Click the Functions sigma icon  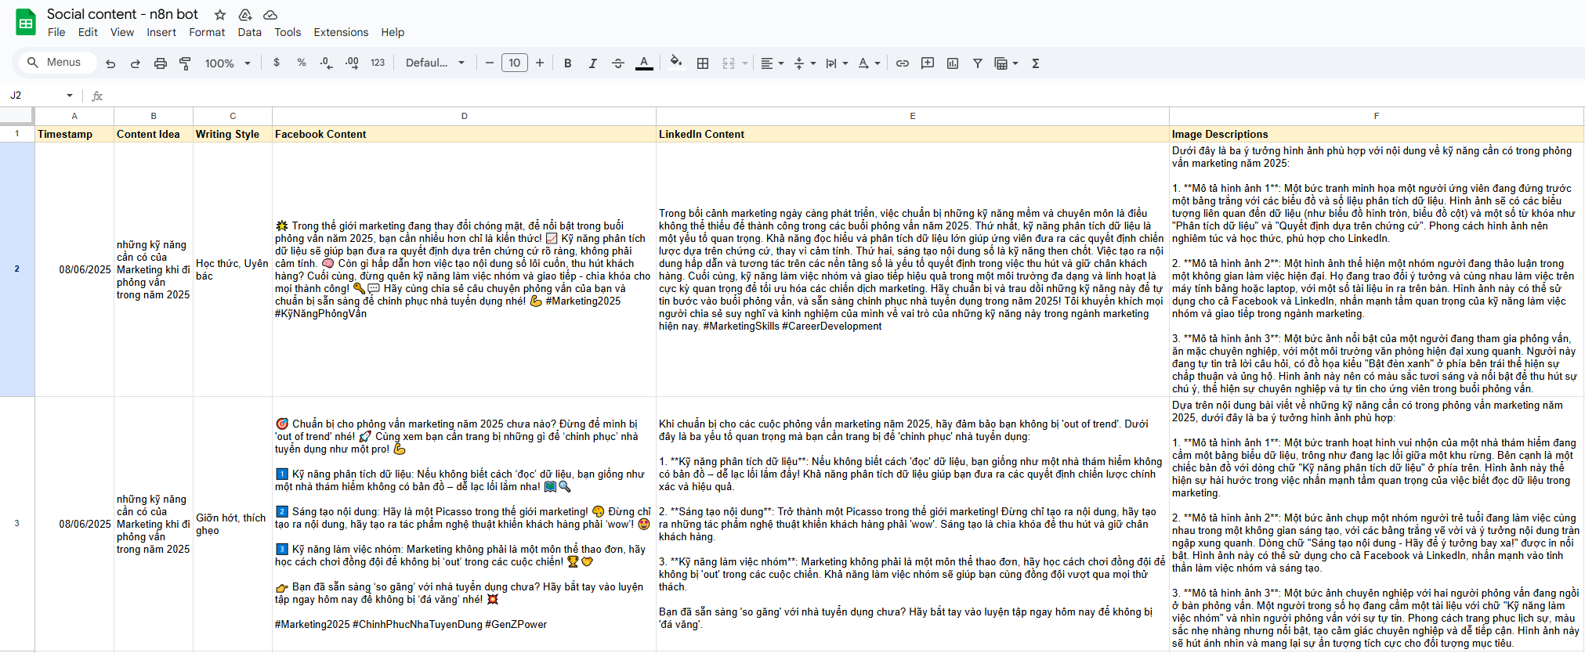1036,63
